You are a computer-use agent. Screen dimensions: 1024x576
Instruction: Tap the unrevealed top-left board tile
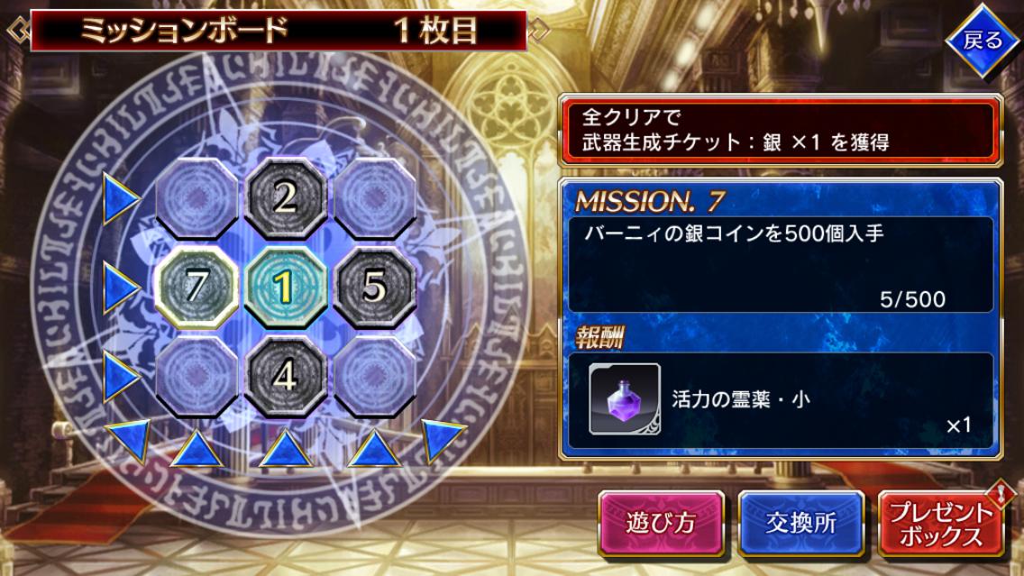196,197
